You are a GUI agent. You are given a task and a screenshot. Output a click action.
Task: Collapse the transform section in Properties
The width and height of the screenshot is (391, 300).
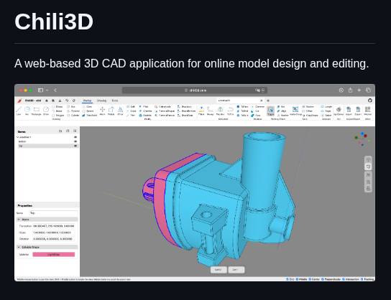click(x=19, y=220)
